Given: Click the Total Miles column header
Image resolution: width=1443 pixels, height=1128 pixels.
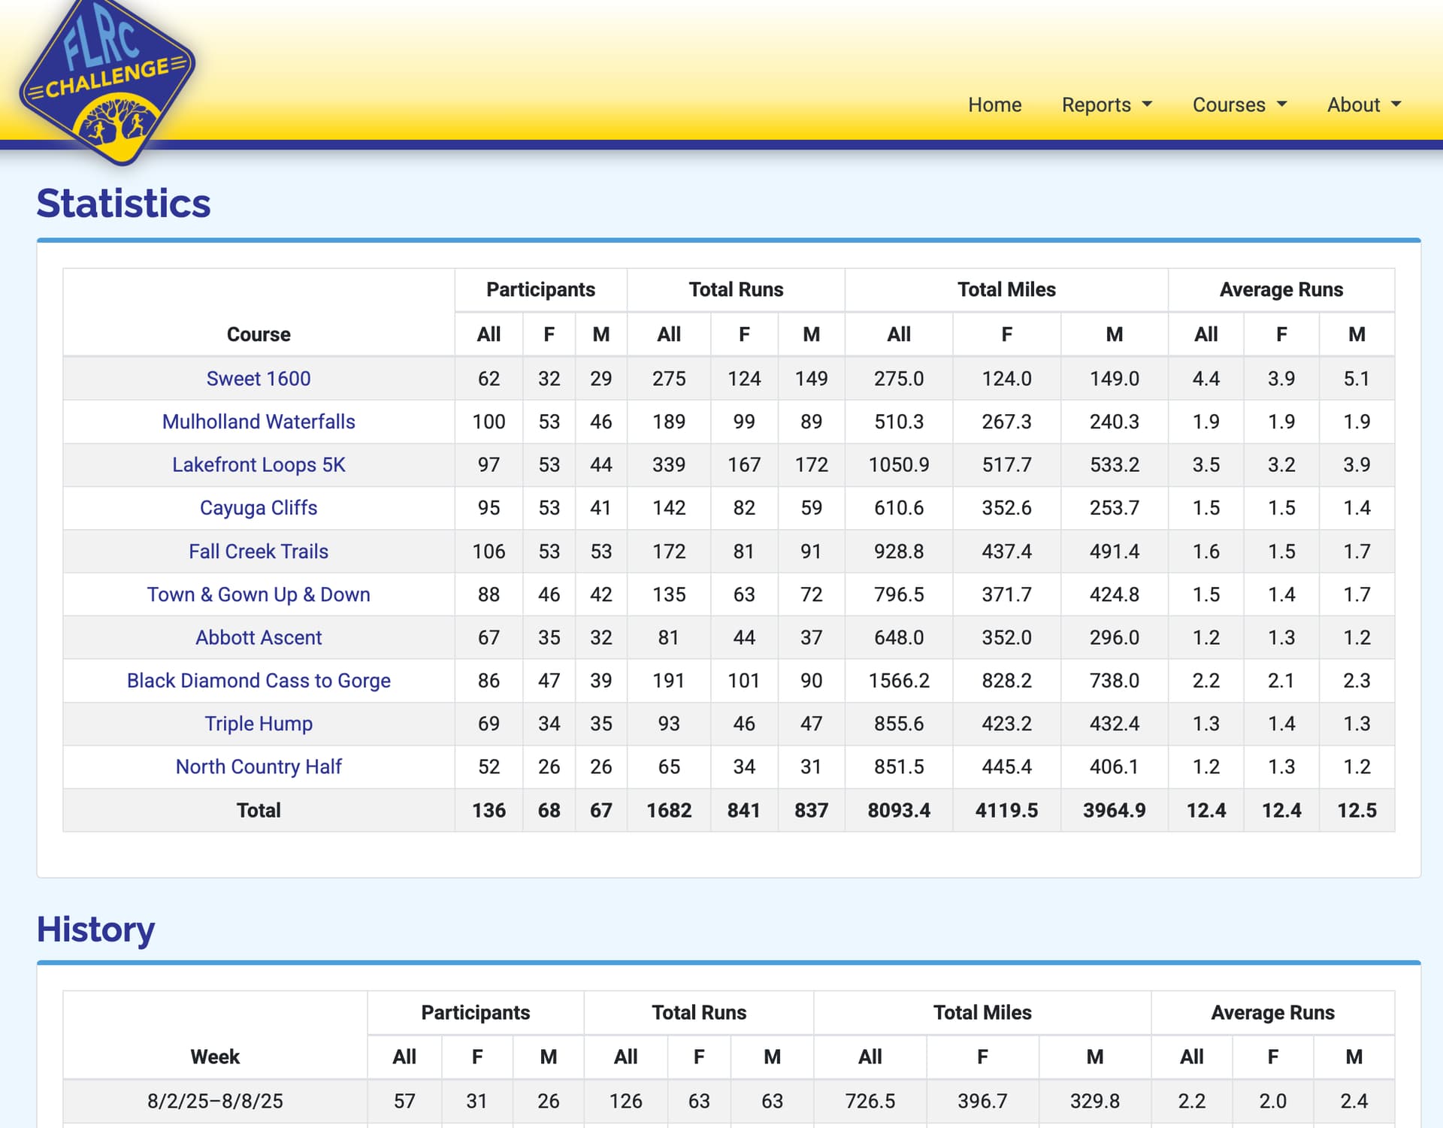Looking at the screenshot, I should click(1006, 289).
